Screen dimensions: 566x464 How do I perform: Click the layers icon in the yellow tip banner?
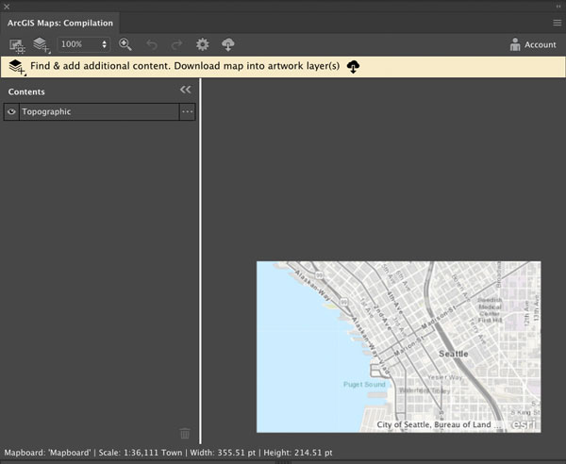[x=17, y=67]
